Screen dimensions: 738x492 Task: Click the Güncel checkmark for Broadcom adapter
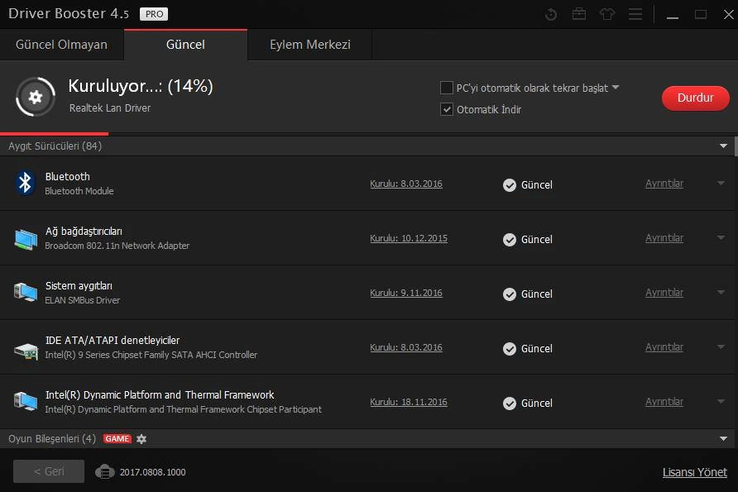click(510, 240)
